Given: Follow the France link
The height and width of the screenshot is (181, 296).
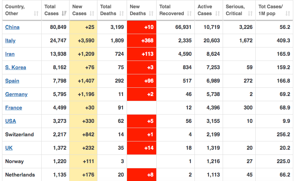Looking at the screenshot, I should (13, 108).
